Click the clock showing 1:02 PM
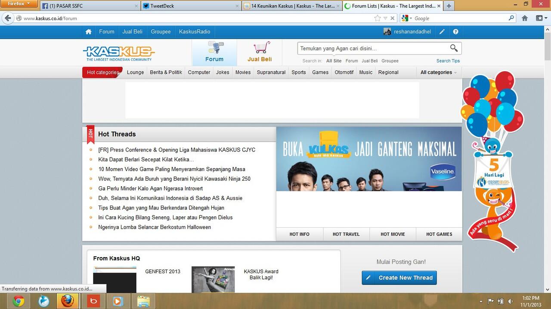 (x=530, y=298)
